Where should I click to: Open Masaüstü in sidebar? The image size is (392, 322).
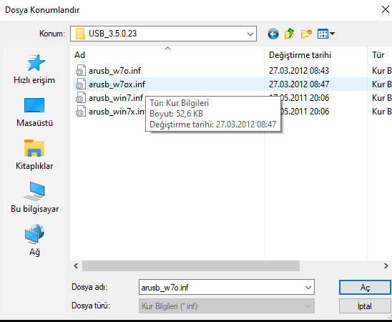(34, 112)
